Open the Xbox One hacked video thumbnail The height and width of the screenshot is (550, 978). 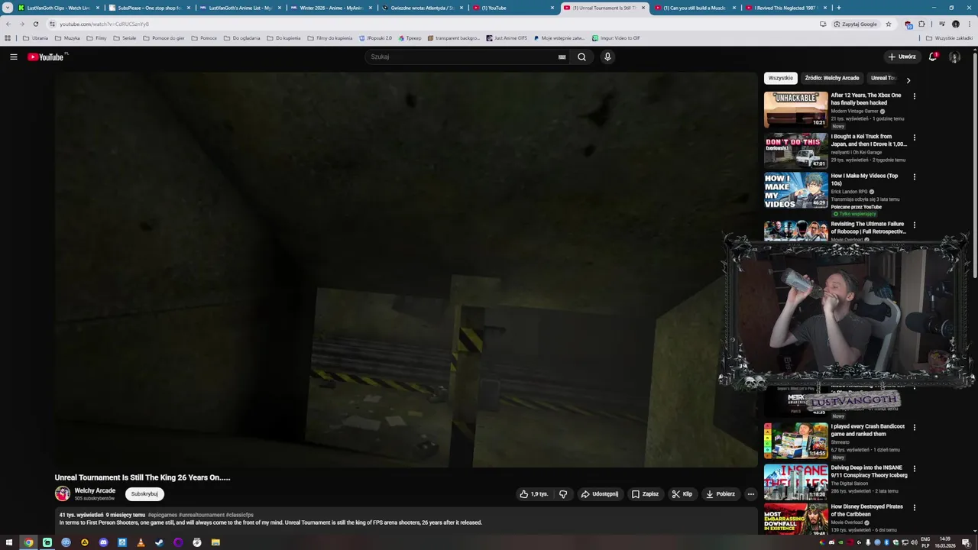(x=795, y=109)
